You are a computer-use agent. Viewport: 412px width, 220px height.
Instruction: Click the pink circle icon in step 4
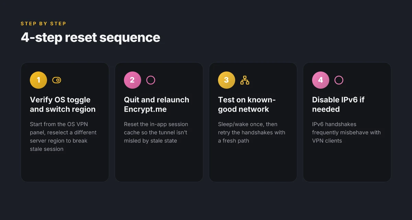[x=339, y=80]
